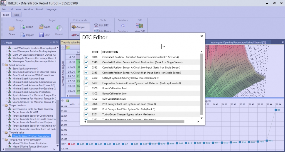Close the DTC Editor dialog
Screen dimensions: 285x152
(x=202, y=36)
